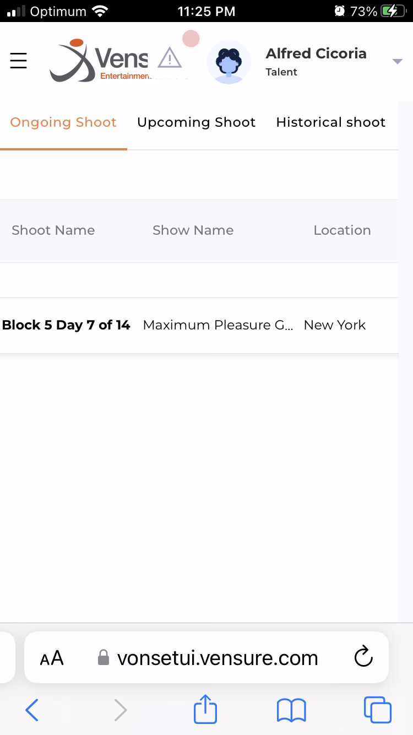Image resolution: width=413 pixels, height=735 pixels.
Task: Open Safari's AA reader options
Action: click(52, 658)
